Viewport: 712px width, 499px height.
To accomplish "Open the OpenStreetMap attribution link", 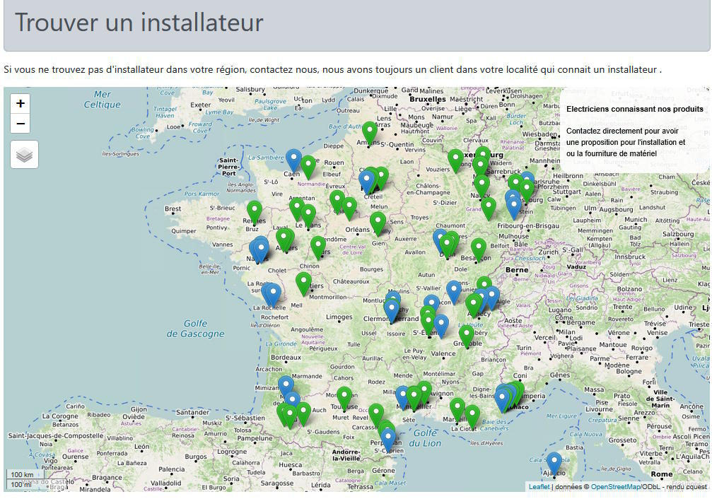I will pos(615,487).
